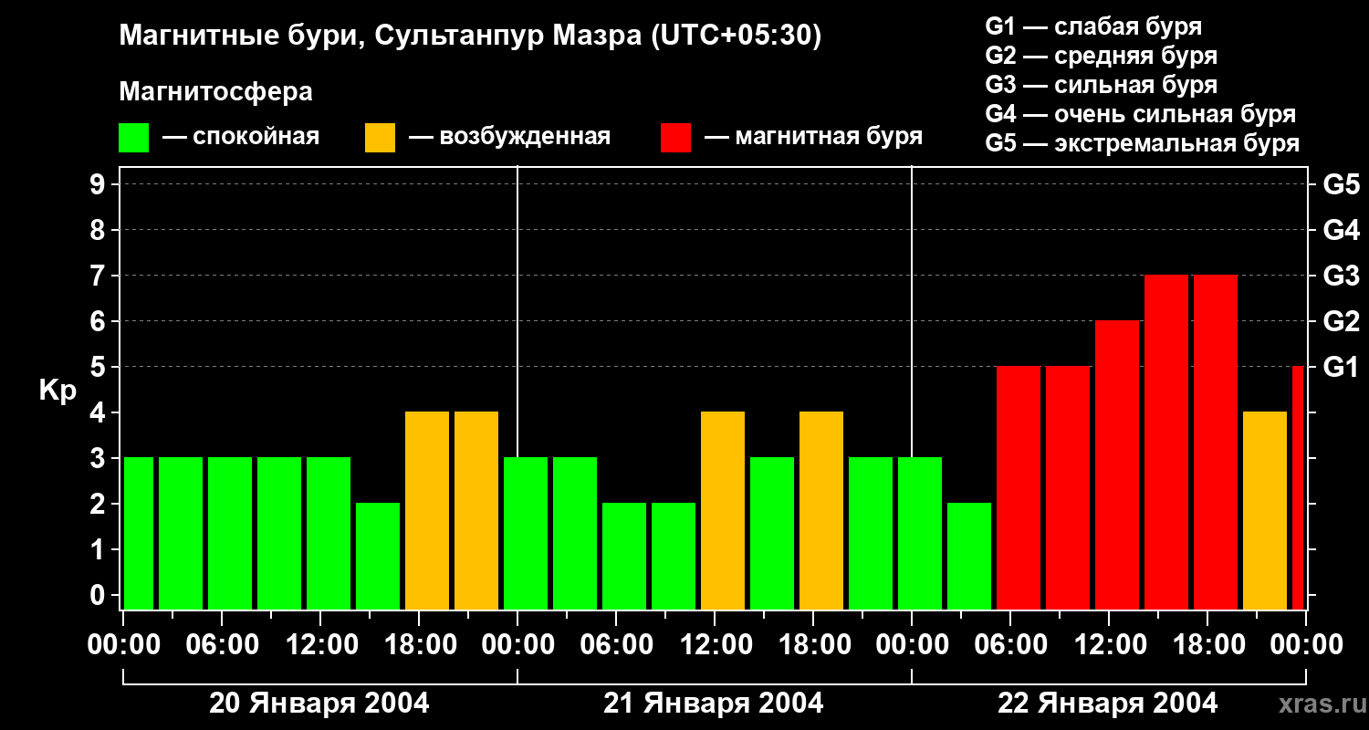Image resolution: width=1369 pixels, height=730 pixels.
Task: Click the 'G3' label on right axis
Action: click(1341, 276)
